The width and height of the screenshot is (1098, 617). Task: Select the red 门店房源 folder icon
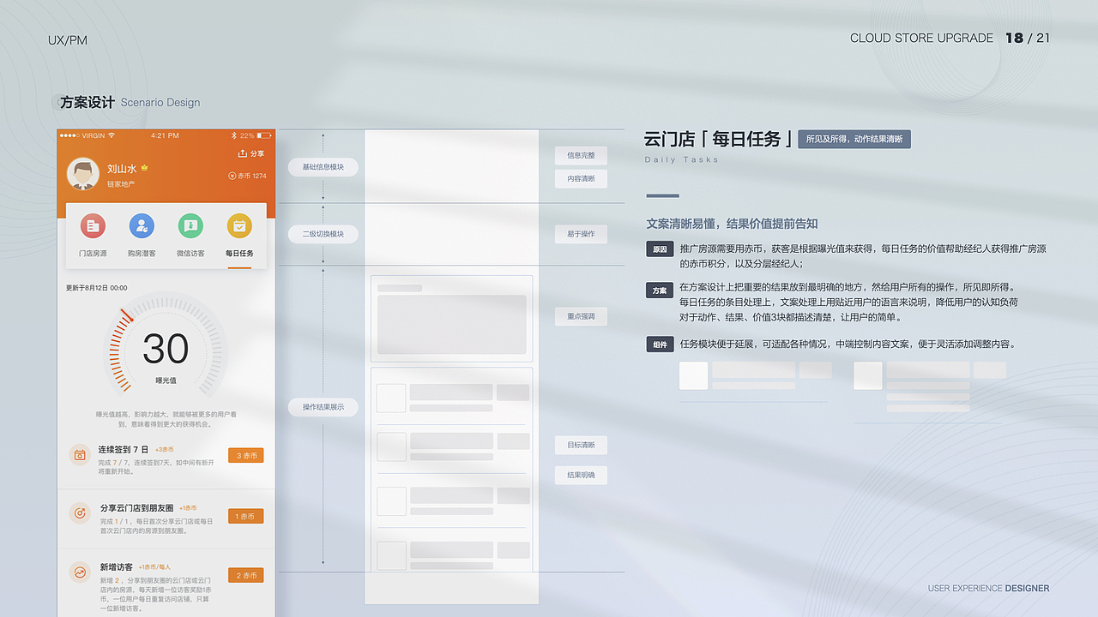[x=94, y=226]
